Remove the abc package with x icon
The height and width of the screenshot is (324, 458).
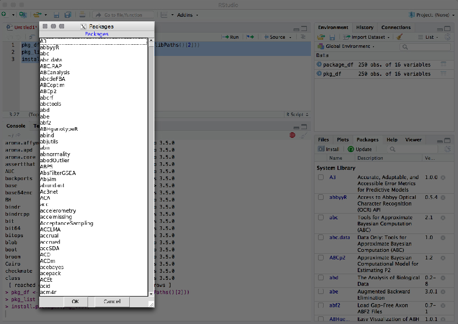[x=443, y=218]
